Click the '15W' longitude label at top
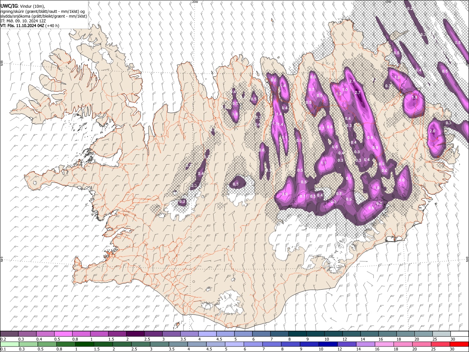The height and width of the screenshot is (352, 469). (388, 2)
